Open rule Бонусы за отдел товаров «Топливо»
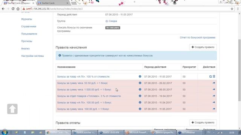Screen dimensions: 241x135 pyautogui.click(x=89, y=96)
